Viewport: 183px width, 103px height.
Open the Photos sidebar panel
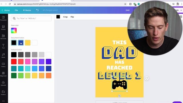pyautogui.click(x=3, y=27)
